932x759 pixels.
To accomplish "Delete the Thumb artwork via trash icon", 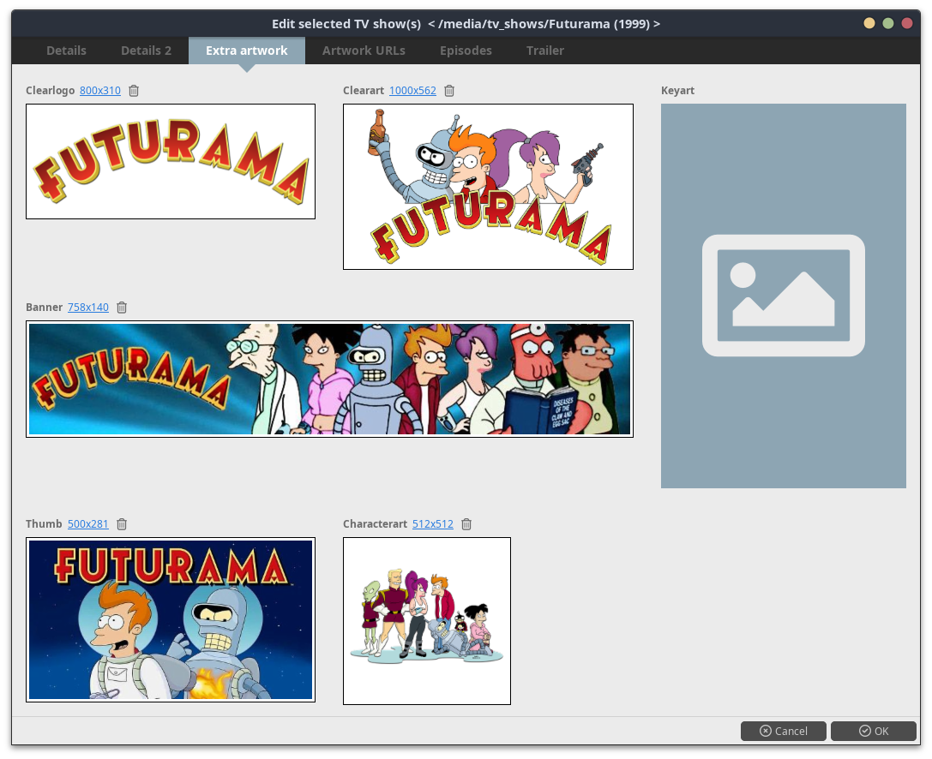I will click(x=122, y=524).
